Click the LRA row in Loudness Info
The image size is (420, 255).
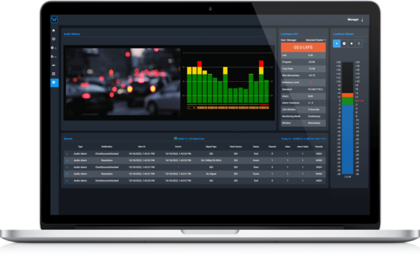[x=303, y=55]
